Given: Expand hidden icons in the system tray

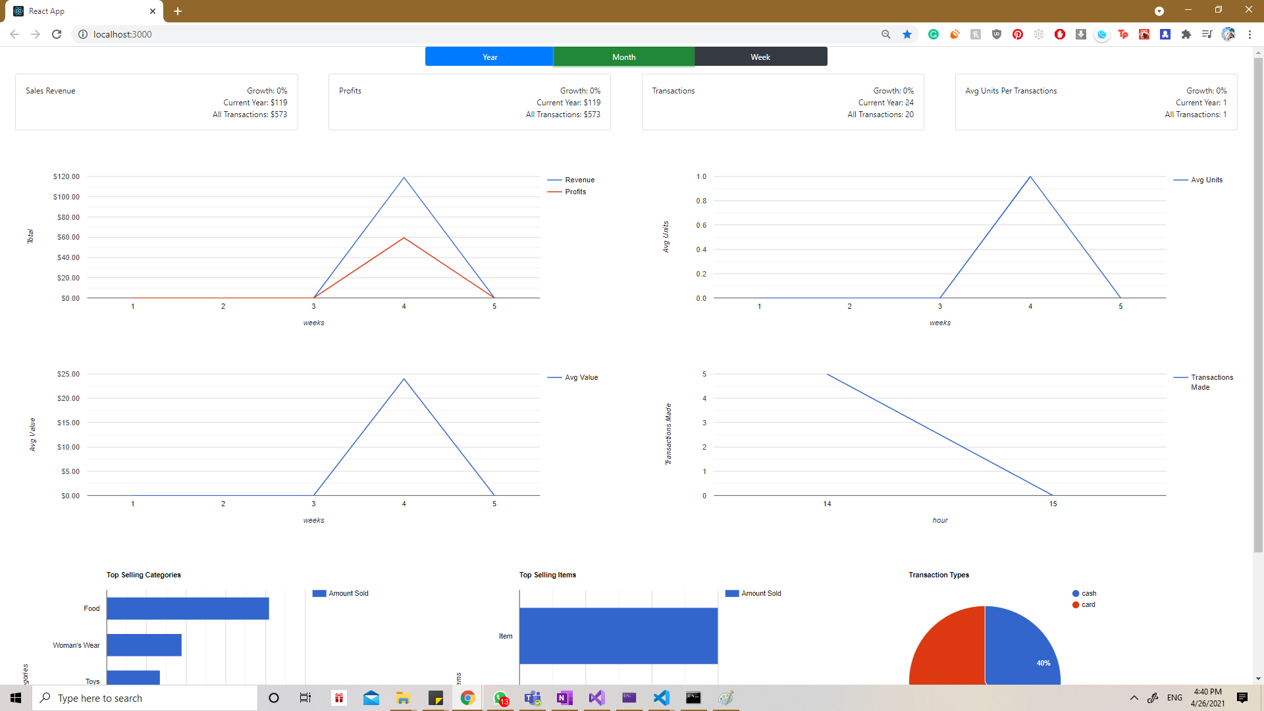Looking at the screenshot, I should click(x=1134, y=698).
